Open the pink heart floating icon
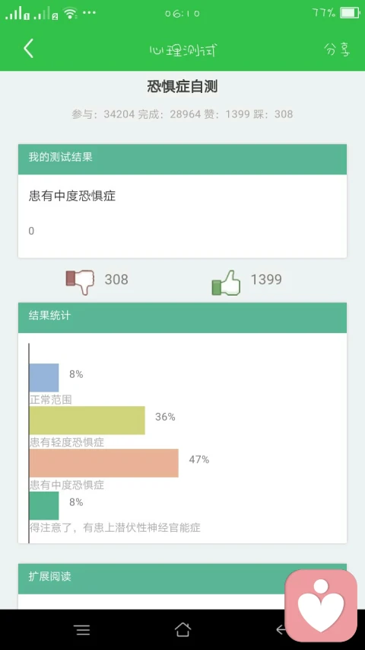 click(x=321, y=606)
